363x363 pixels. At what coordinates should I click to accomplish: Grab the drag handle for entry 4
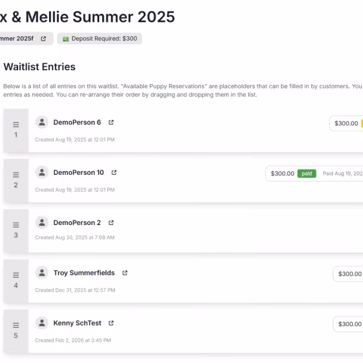(16, 275)
